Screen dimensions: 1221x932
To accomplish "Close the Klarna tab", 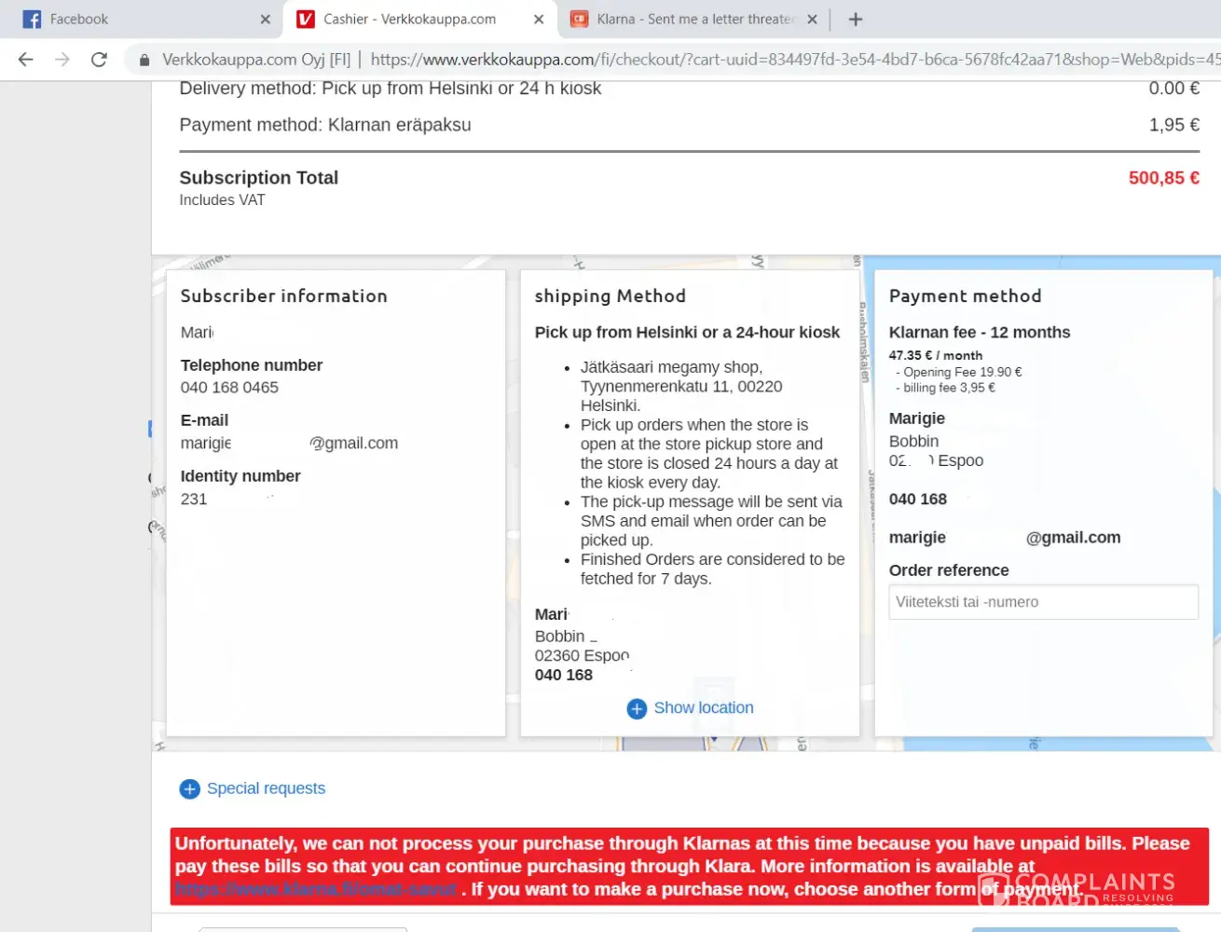I will pos(812,19).
